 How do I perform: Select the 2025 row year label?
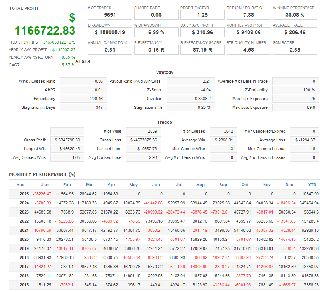click(24, 194)
